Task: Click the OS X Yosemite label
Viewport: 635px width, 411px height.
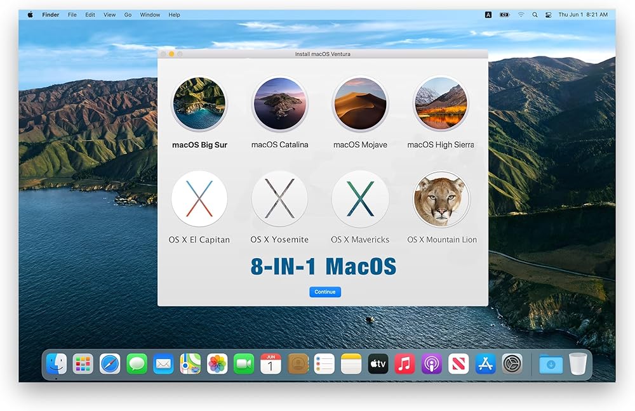Action: click(279, 240)
